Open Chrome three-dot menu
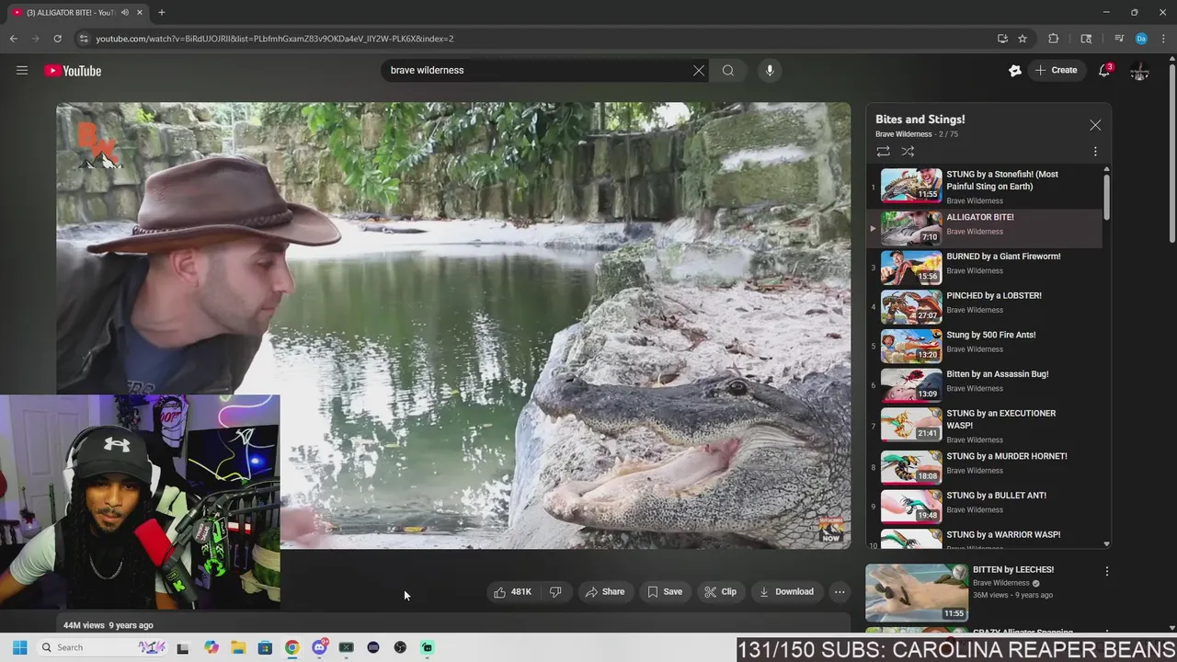Image resolution: width=1177 pixels, height=662 pixels. pyautogui.click(x=1164, y=39)
